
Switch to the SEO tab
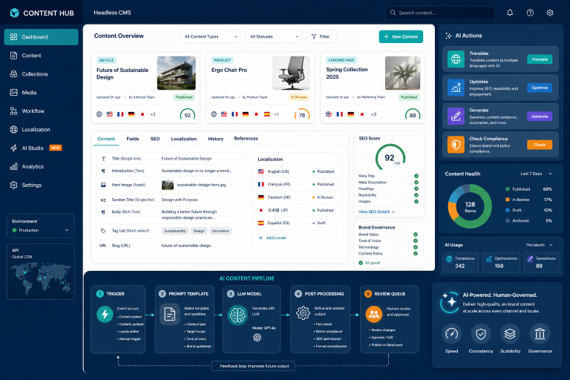coord(155,139)
